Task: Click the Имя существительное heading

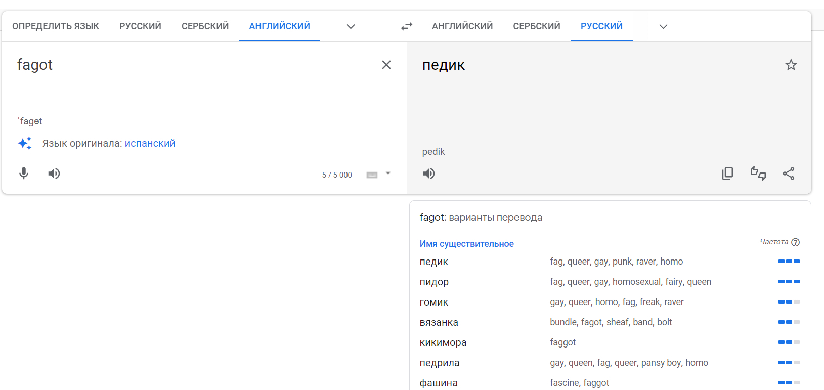Action: 467,244
